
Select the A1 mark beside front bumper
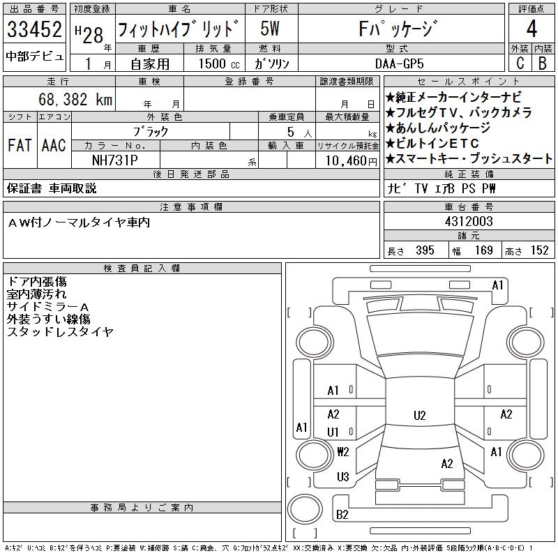coord(497,285)
